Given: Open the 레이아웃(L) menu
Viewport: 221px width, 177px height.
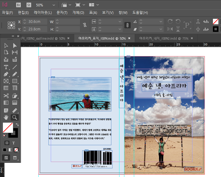Looking at the screenshot, I should 43,13.
